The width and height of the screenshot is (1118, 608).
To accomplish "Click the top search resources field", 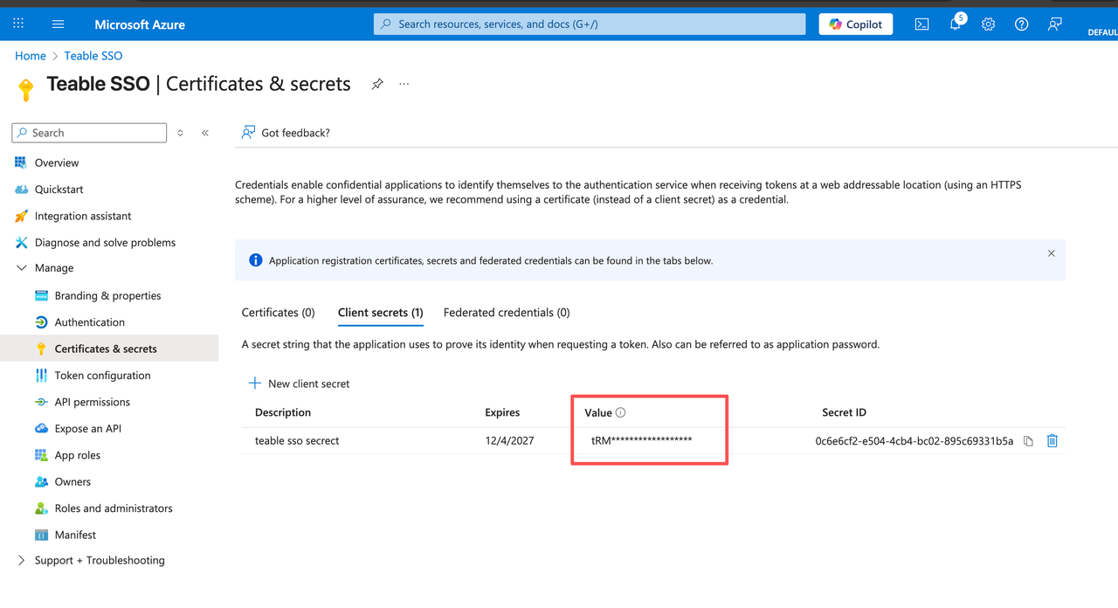I will pos(590,24).
